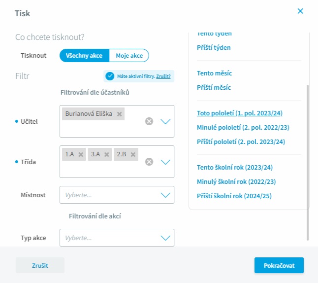Remove the 1.A class tag
The image size is (318, 283).
coord(81,154)
